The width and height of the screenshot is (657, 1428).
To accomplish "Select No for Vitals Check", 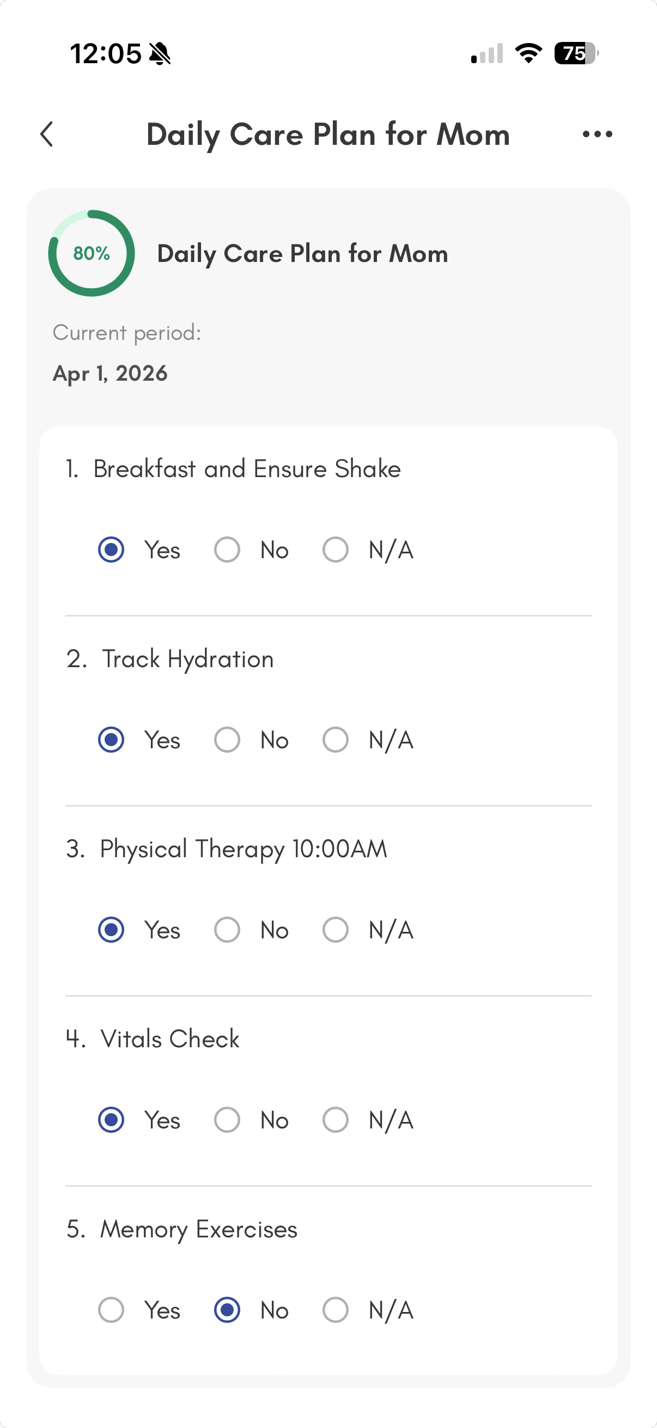I will coord(227,1120).
